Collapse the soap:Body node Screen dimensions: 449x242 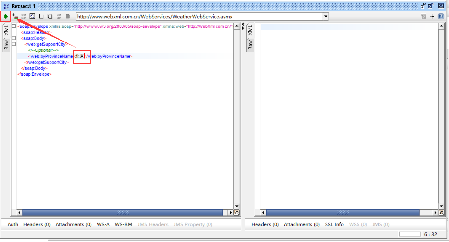coord(14,38)
